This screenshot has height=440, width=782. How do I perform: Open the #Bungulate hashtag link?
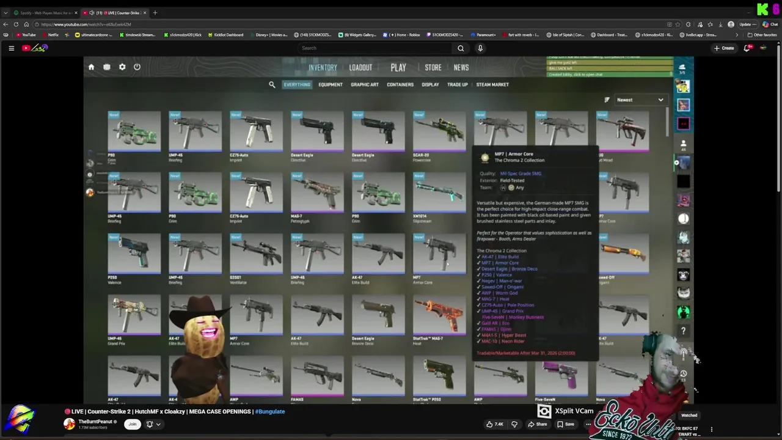(270, 412)
